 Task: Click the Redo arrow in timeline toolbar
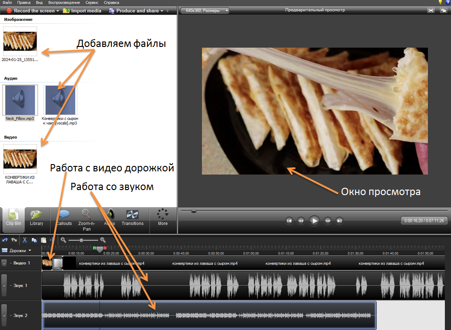14,240
